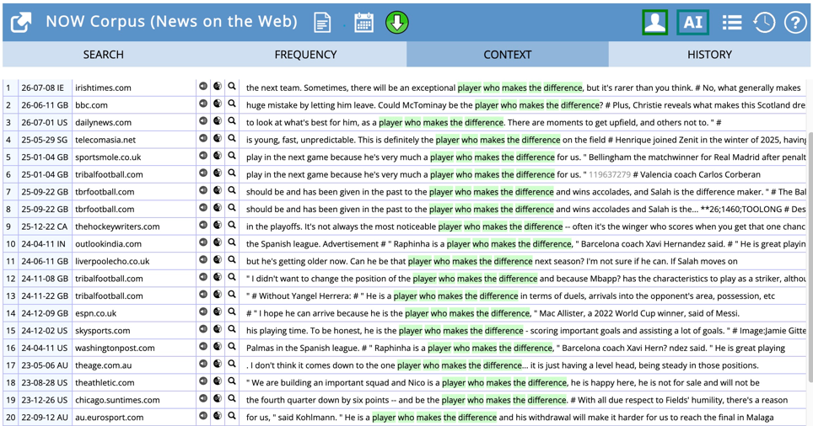The height and width of the screenshot is (426, 813).
Task: Play audio for row 19 chicago.suntimes.com
Action: [203, 398]
